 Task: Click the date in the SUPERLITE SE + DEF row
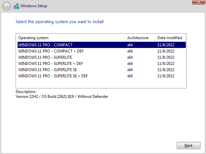pyautogui.click(x=166, y=76)
